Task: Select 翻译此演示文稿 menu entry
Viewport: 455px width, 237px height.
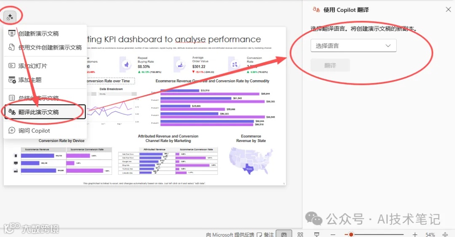Action: pos(45,112)
